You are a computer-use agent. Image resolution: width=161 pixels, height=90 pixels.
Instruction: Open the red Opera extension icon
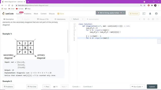point(149,5)
